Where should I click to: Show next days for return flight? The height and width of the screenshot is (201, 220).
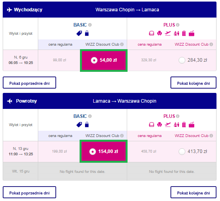coord(193,192)
